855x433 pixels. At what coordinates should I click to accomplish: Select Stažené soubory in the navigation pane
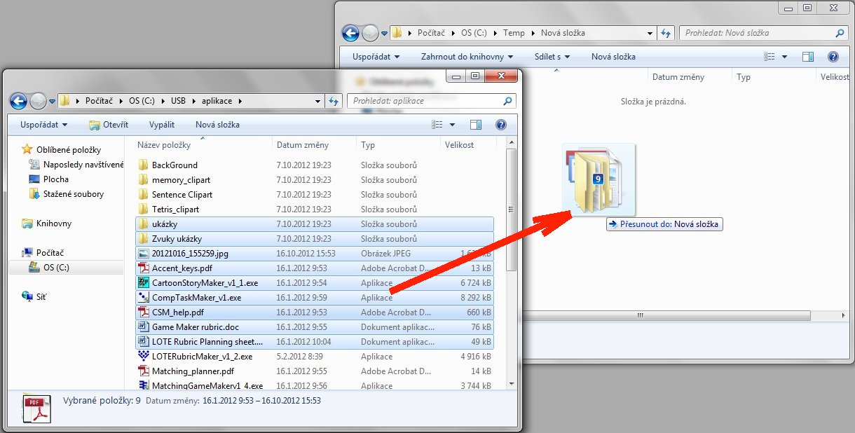coord(73,194)
